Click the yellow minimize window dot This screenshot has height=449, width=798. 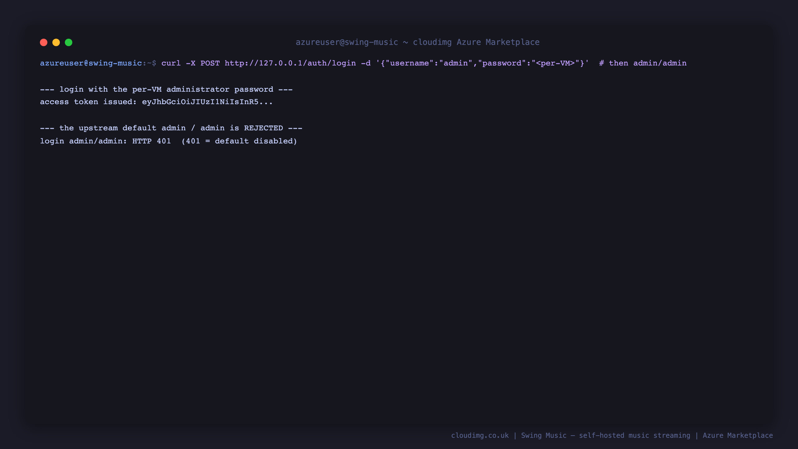point(56,42)
